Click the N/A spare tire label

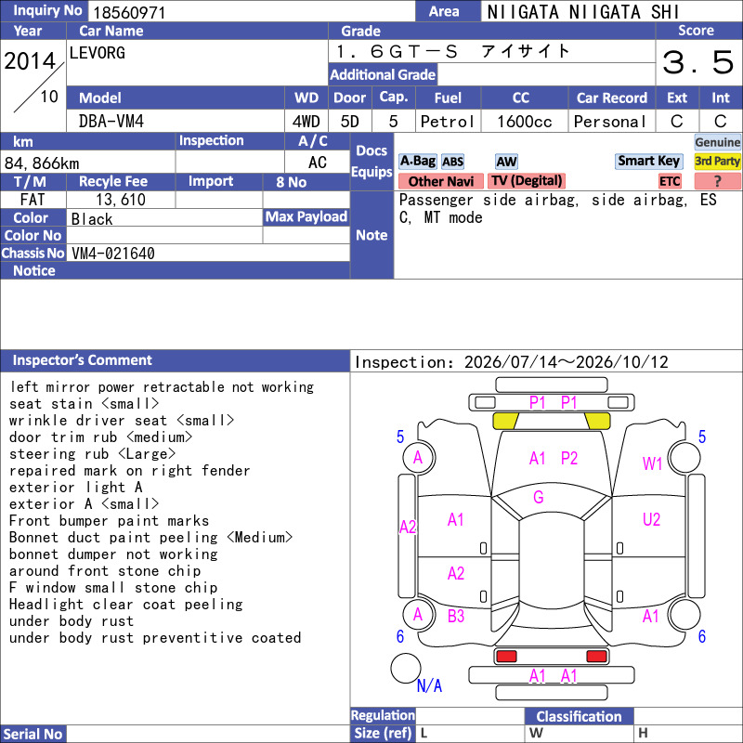[x=429, y=685]
